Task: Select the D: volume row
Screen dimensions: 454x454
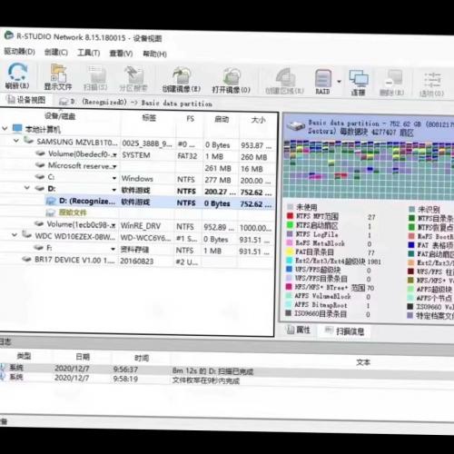Action: point(52,189)
